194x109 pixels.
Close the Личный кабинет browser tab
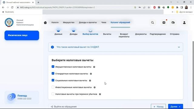pyautogui.click(x=33, y=2)
